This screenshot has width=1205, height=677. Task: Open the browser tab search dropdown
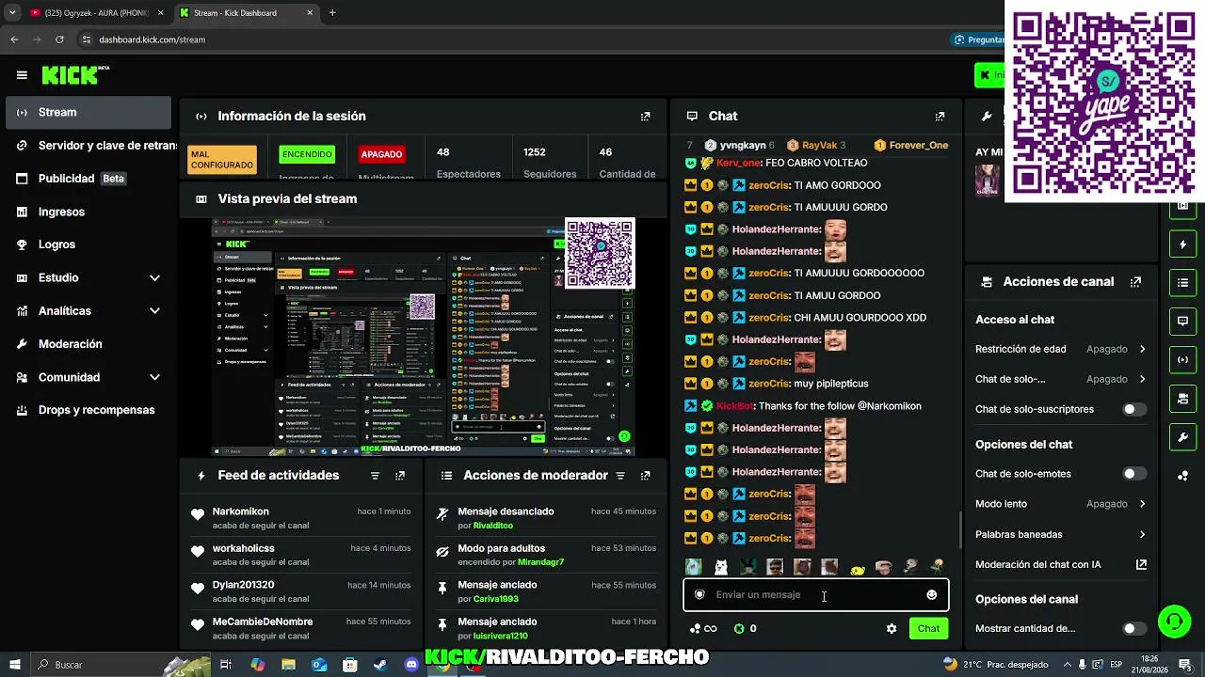pyautogui.click(x=12, y=13)
